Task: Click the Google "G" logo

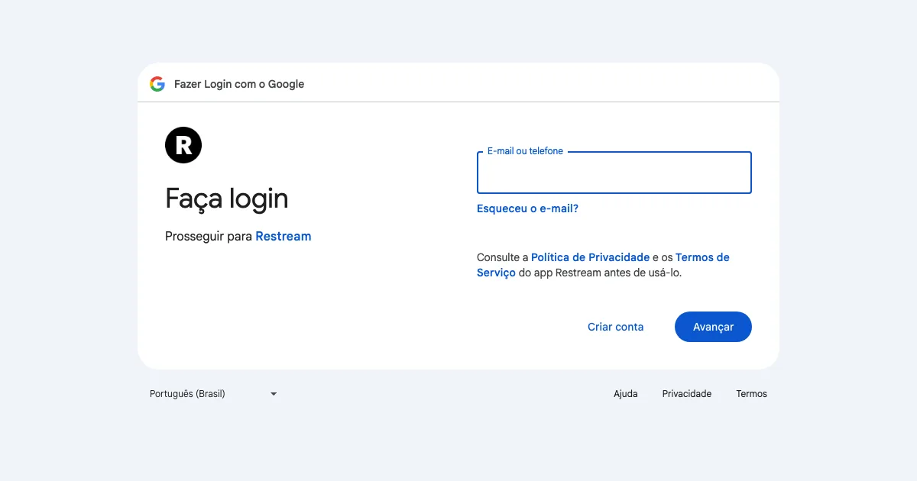Action: 157,84
